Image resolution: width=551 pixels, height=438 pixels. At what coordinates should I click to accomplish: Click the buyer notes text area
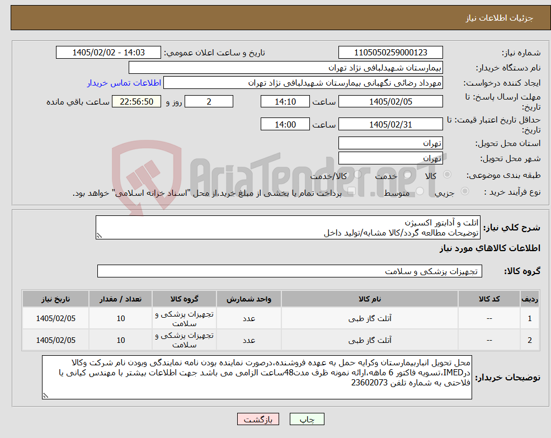(257, 377)
